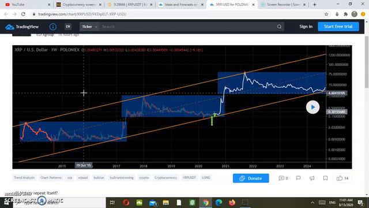This screenshot has height=208, width=369.
Task: Open a new browser tab
Action: 315,5
